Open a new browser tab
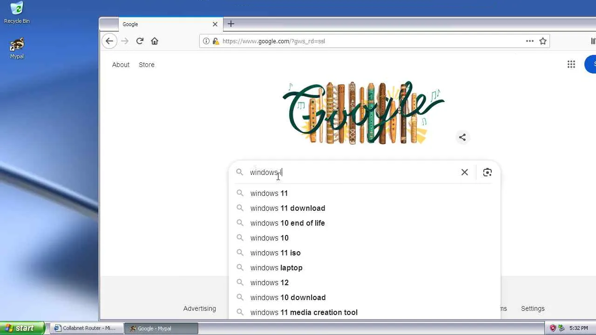The height and width of the screenshot is (335, 596). (x=231, y=24)
